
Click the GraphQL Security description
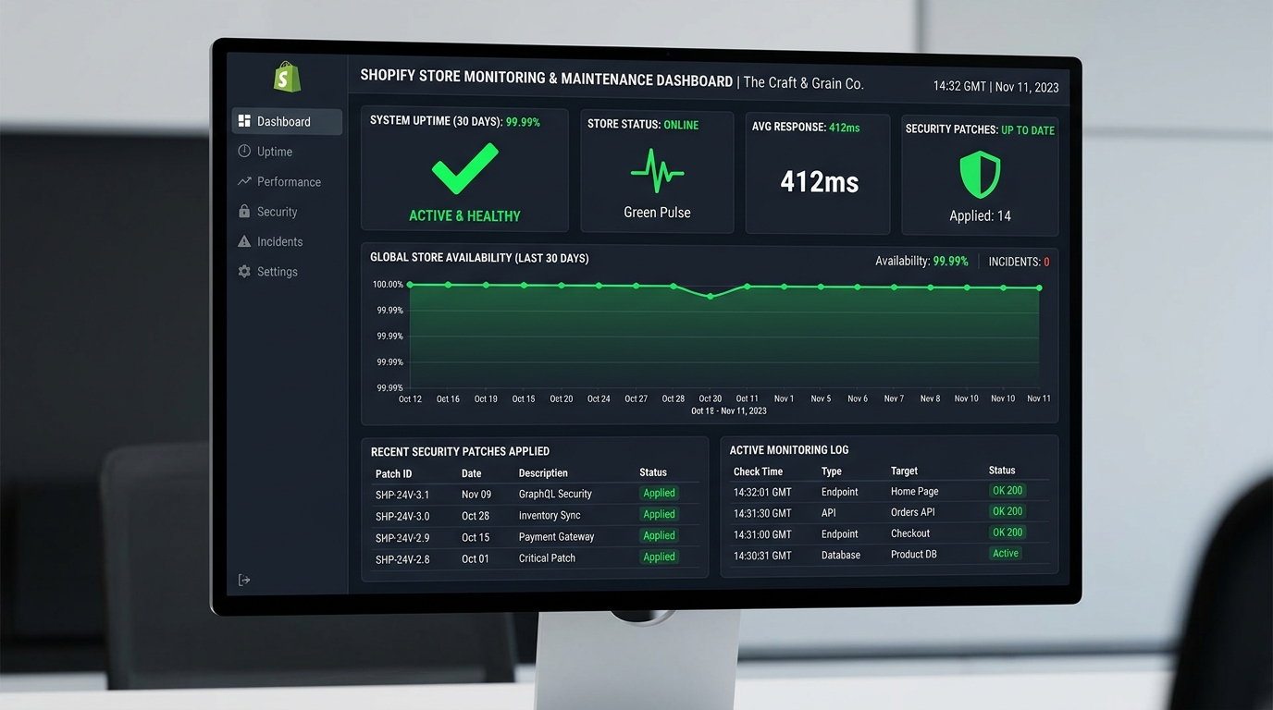coord(555,494)
